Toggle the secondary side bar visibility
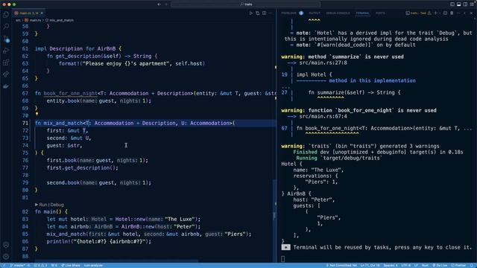This screenshot has height=268, width=477. (x=465, y=4)
